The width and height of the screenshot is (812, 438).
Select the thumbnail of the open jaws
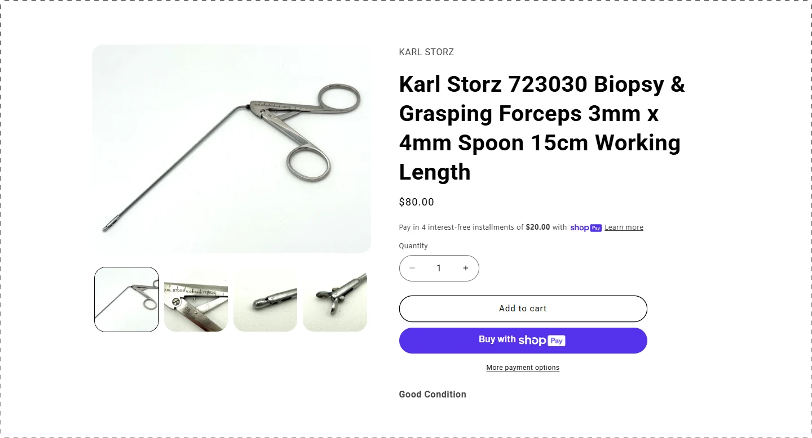pyautogui.click(x=335, y=300)
